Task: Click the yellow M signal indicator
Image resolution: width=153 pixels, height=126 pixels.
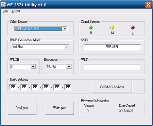Action: 112,27
